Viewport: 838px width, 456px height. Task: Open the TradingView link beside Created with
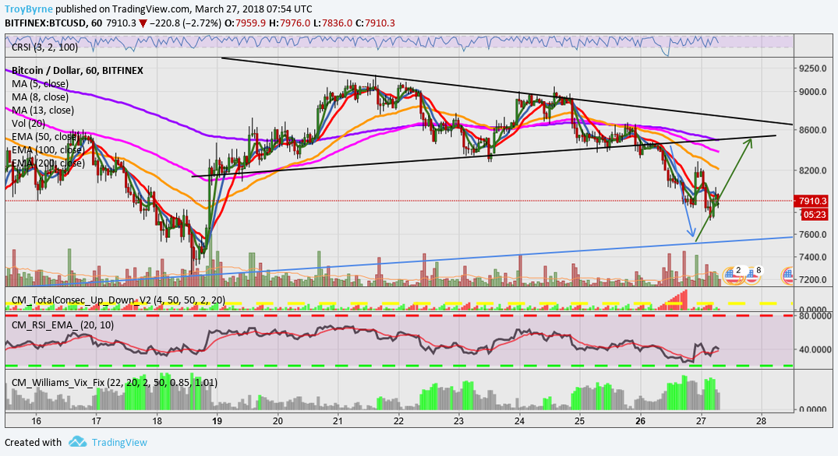(x=119, y=442)
